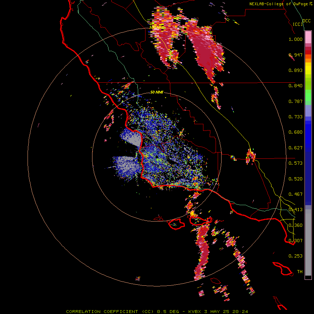Select the 1.000 scale value

[x=296, y=39]
